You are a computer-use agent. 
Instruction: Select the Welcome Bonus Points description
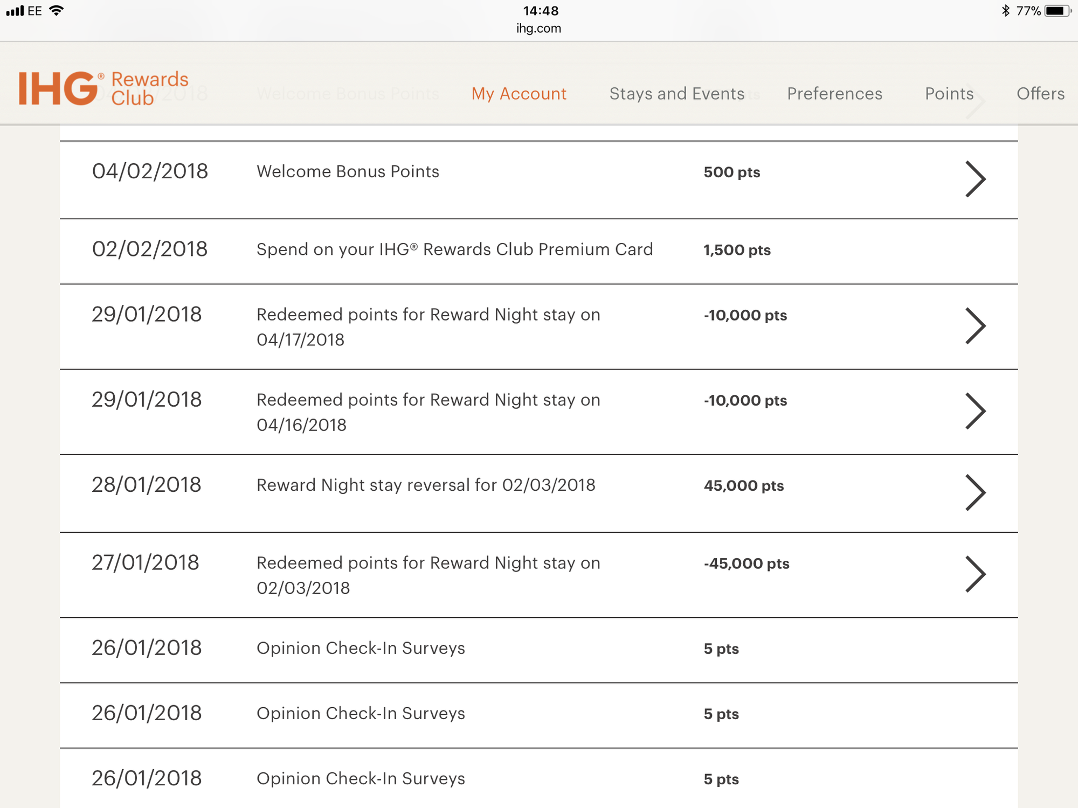pos(348,172)
